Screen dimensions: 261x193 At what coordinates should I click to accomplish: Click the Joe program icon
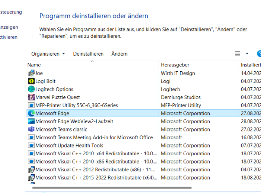31,73
